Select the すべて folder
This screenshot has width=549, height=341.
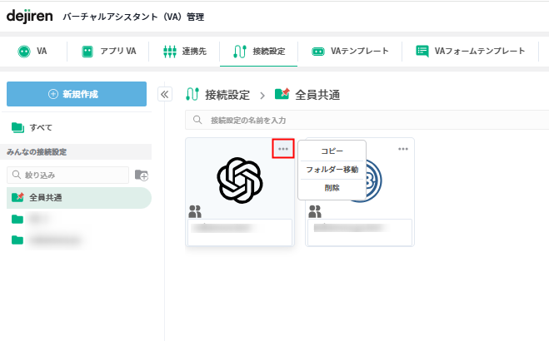tap(33, 127)
